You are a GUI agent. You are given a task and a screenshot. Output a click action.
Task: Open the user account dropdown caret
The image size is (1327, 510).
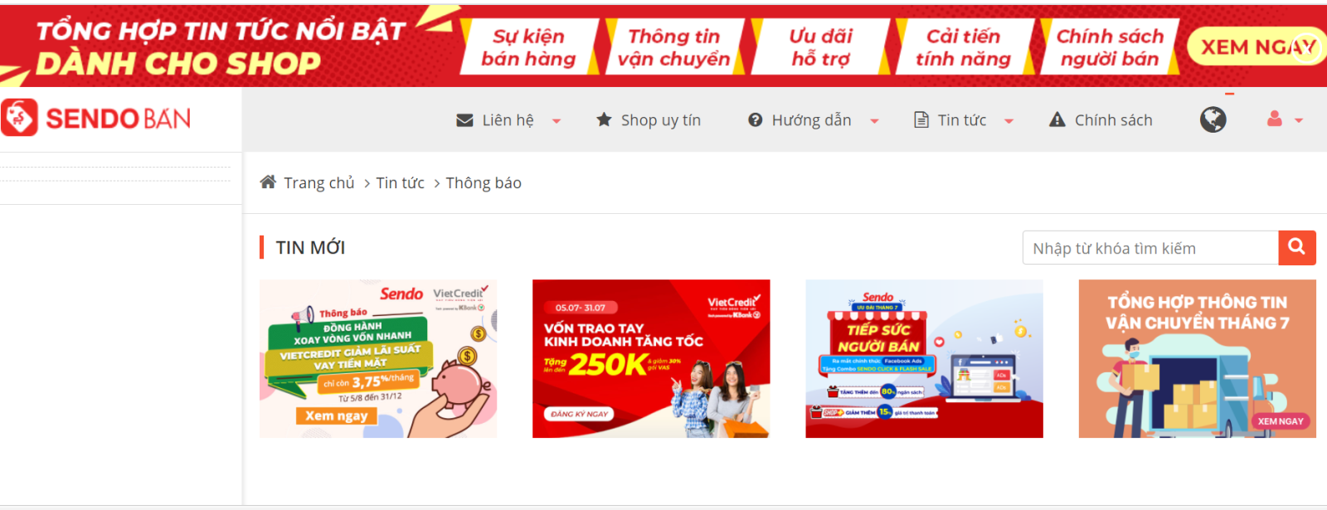[x=1299, y=121]
